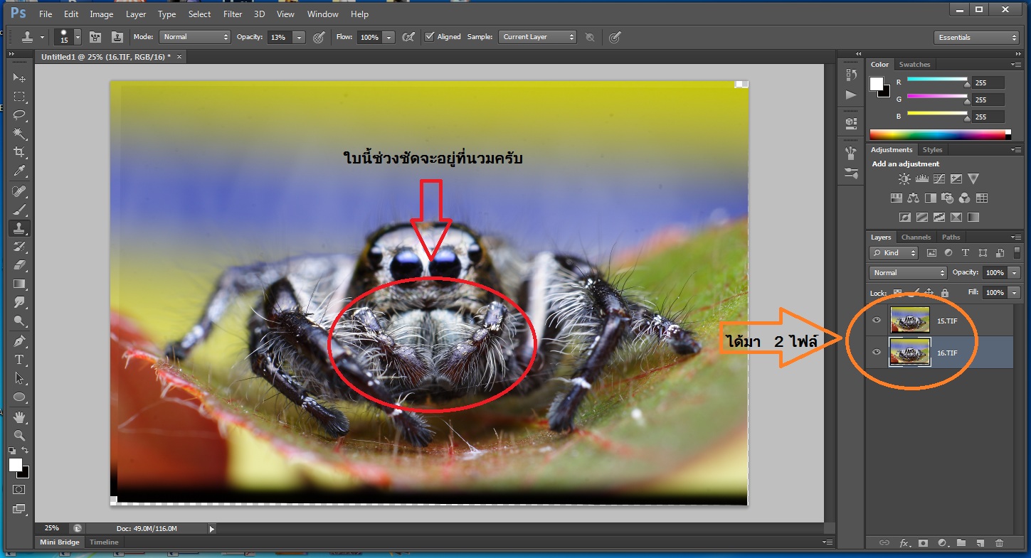This screenshot has height=558, width=1031.
Task: Open the Layer menu
Action: (135, 14)
